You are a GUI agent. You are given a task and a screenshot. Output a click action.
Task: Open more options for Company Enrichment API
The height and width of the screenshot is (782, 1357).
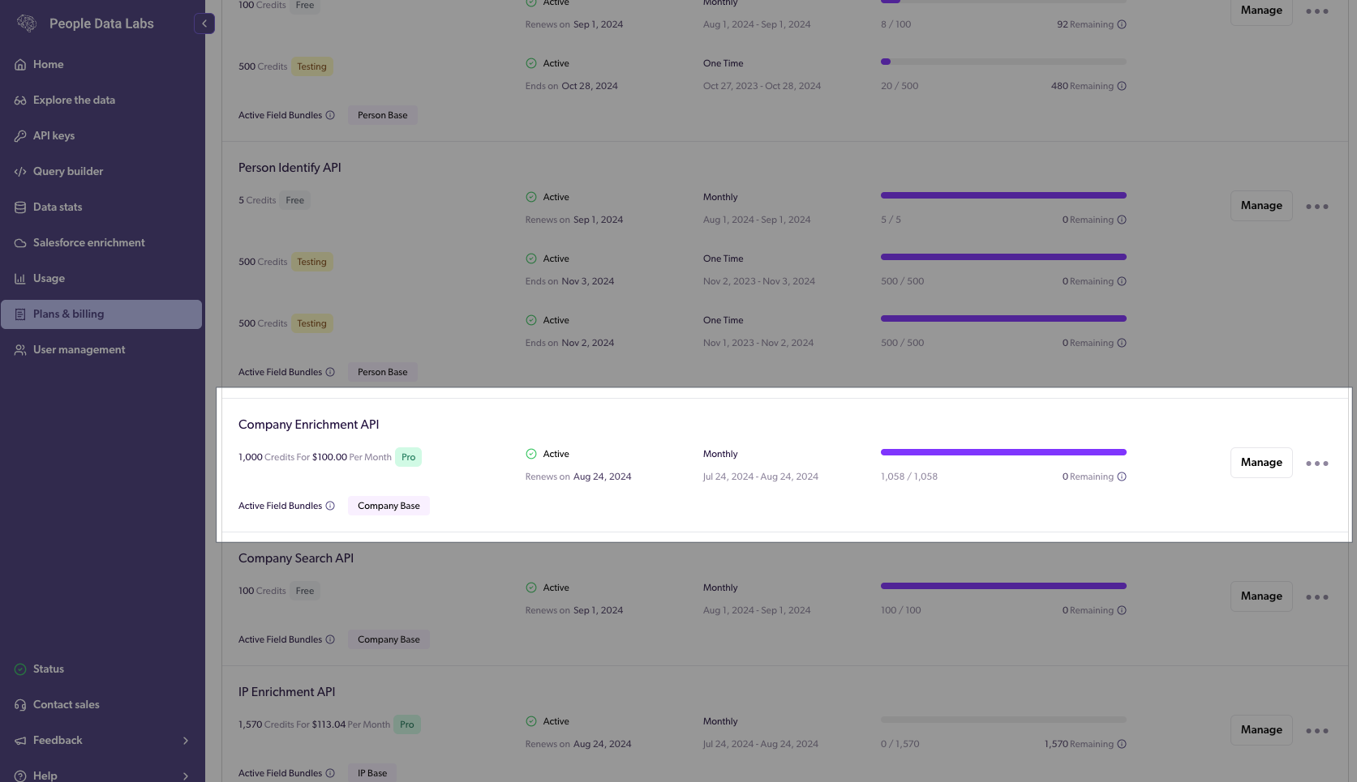tap(1317, 464)
